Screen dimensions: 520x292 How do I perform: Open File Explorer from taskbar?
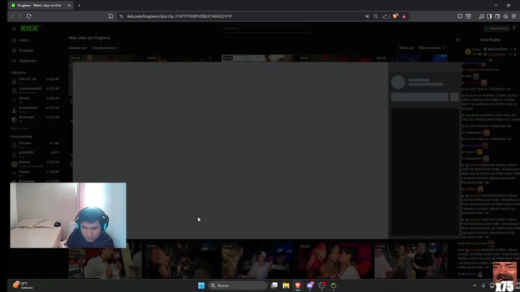(286, 286)
